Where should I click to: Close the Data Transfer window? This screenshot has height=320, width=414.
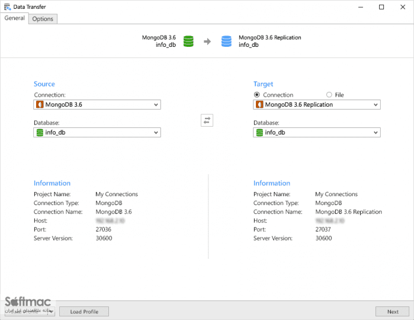(403, 7)
